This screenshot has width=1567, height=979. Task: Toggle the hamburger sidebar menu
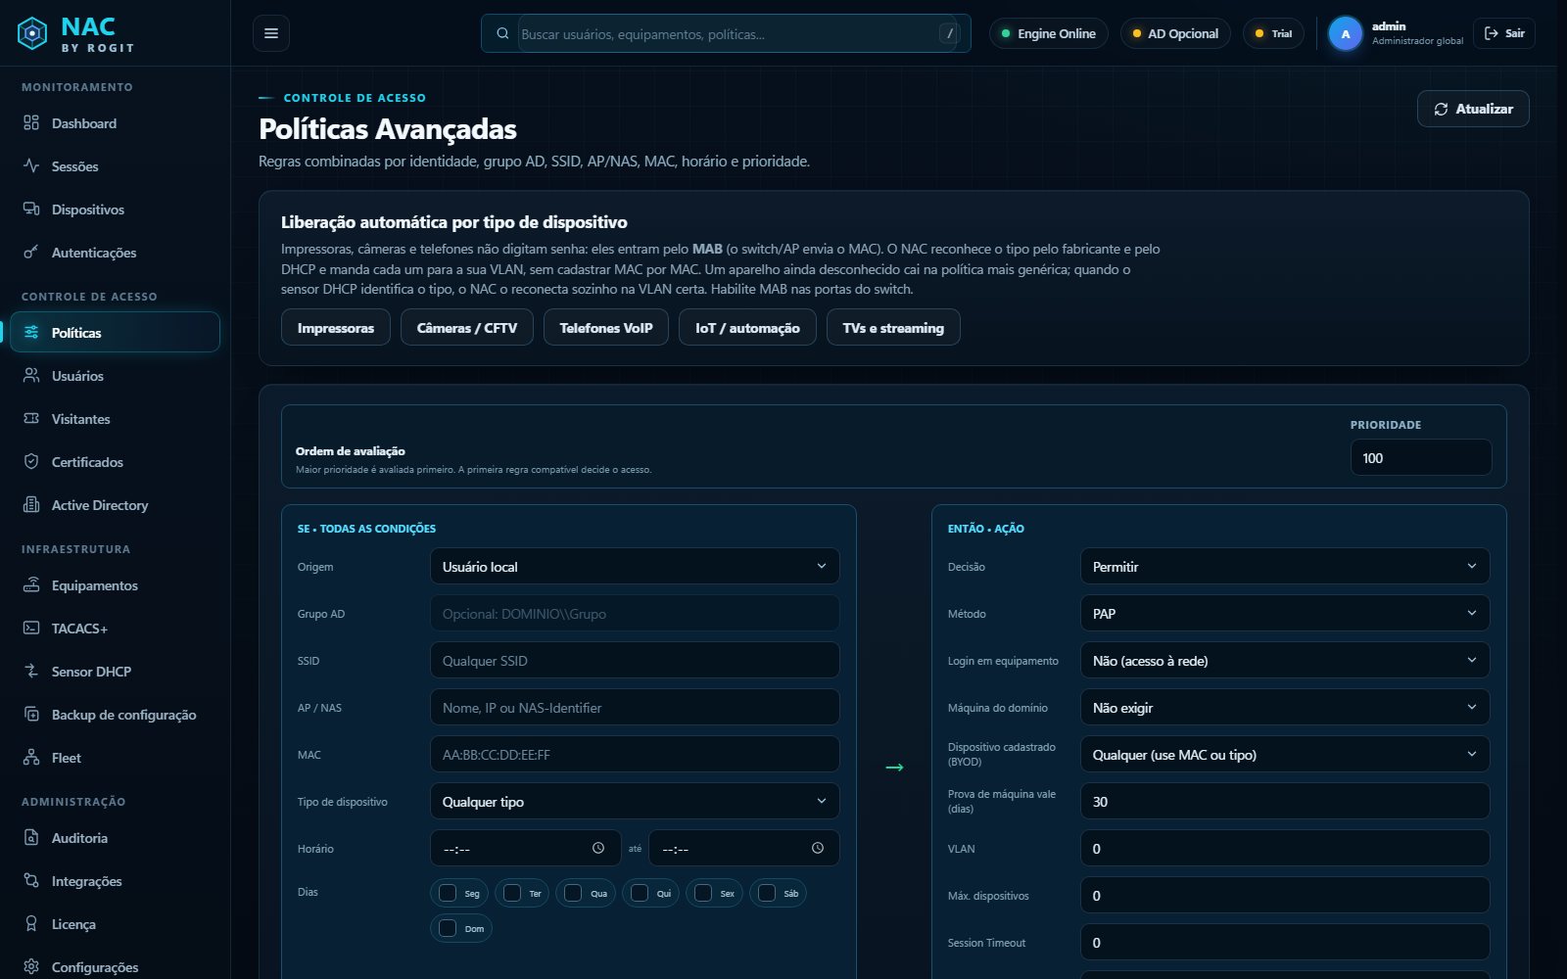[271, 33]
